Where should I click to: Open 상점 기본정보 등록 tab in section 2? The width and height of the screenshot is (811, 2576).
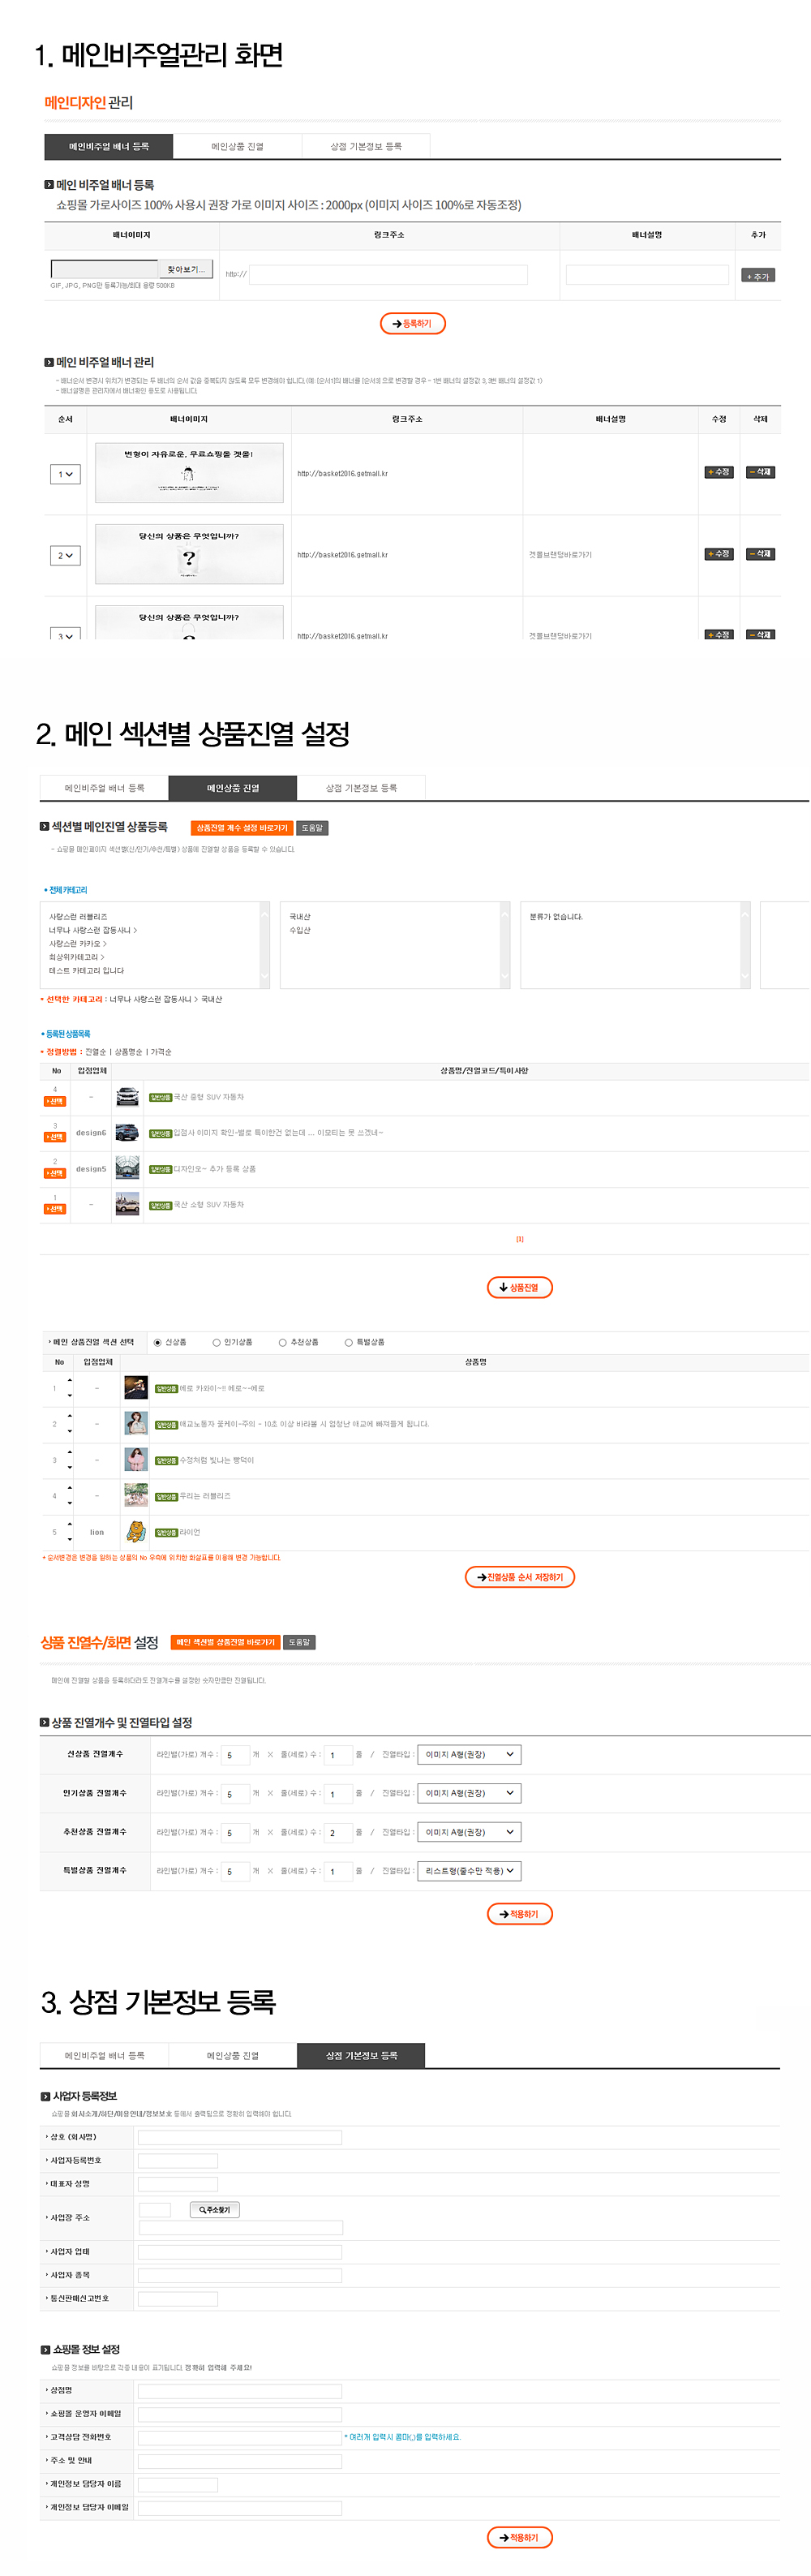pos(361,788)
